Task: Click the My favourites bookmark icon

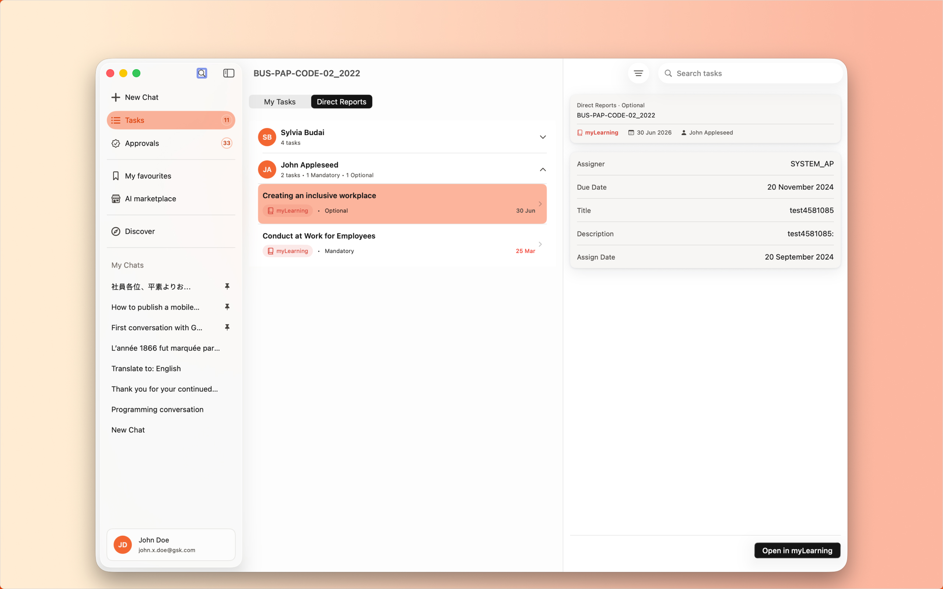Action: click(x=116, y=176)
